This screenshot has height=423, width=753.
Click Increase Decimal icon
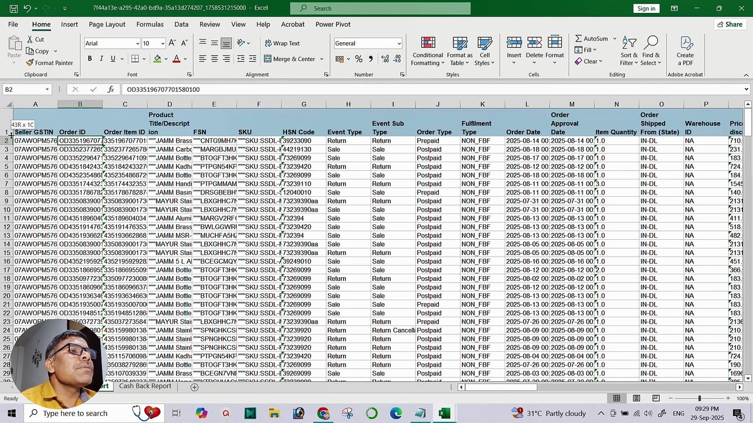(385, 59)
